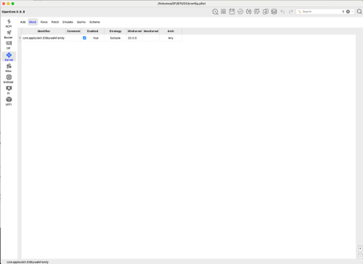Click the MaxKernel column header
The height and width of the screenshot is (264, 363).
151,31
